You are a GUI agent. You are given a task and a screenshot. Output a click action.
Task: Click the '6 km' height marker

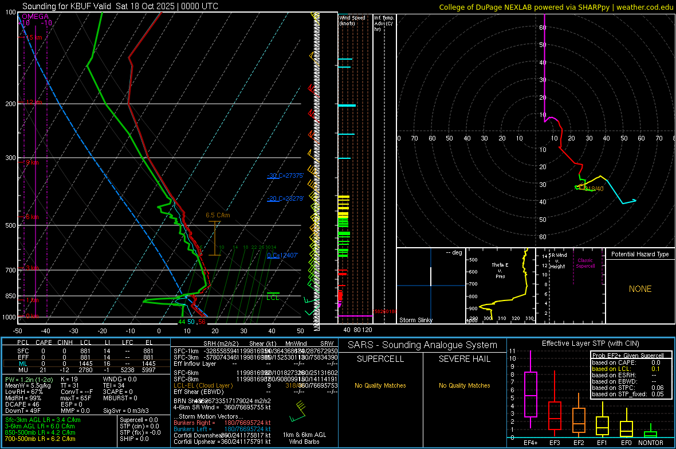(x=32, y=217)
